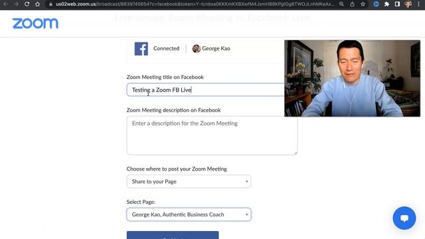425x239 pixels.
Task: Open the Share to your Page dropdown
Action: (189, 181)
